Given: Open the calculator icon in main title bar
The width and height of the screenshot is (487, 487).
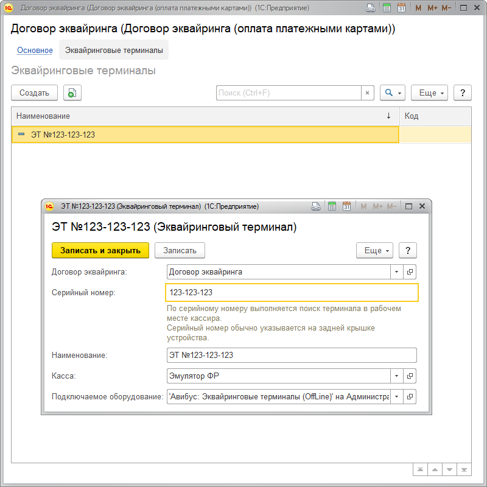Looking at the screenshot, I should (387, 9).
